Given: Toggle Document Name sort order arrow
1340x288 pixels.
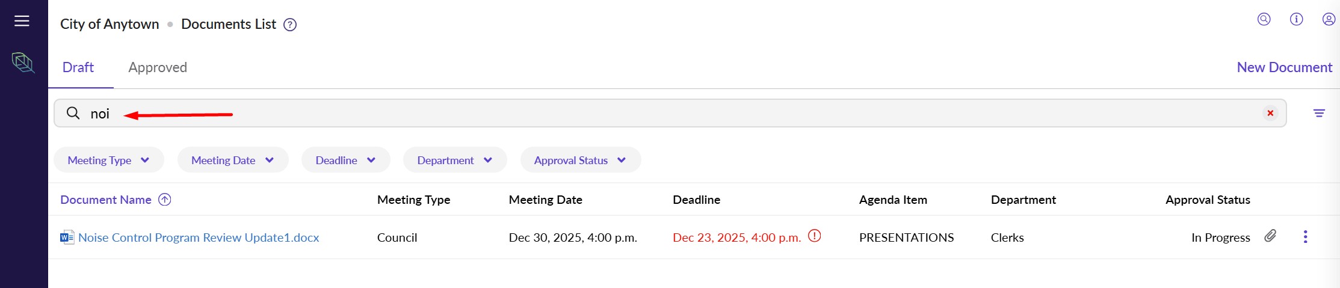Looking at the screenshot, I should pos(164,200).
